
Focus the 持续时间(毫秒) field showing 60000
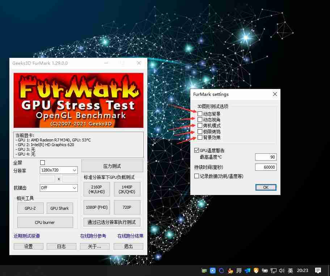click(x=266, y=167)
